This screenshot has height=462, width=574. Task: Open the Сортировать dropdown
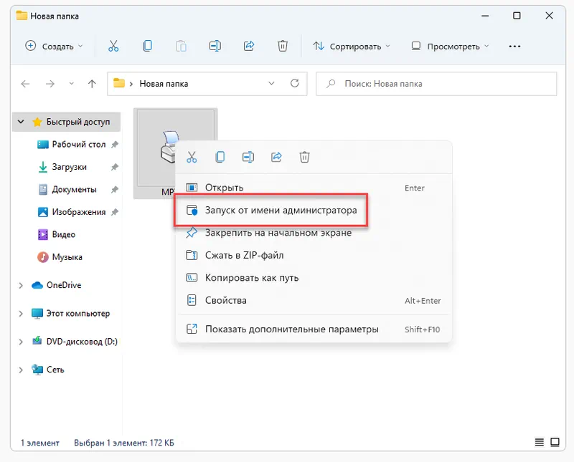(x=352, y=46)
